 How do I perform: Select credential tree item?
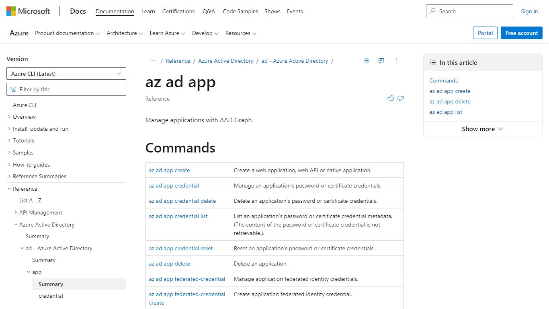click(x=51, y=296)
